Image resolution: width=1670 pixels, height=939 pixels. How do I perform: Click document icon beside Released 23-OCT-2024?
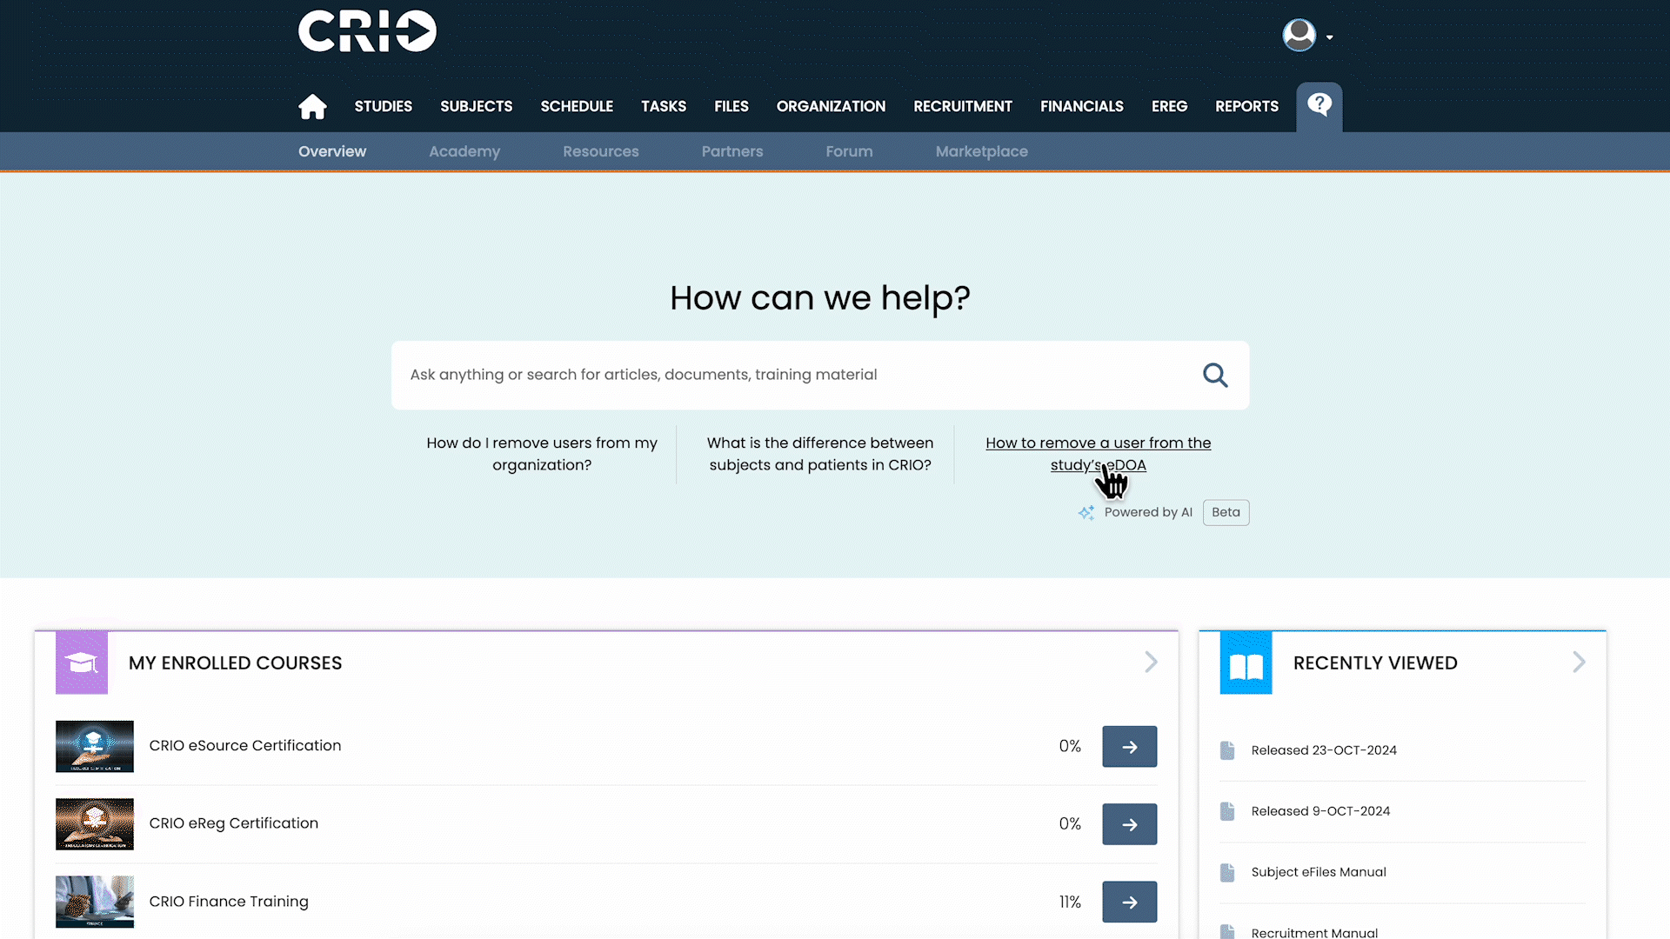tap(1227, 750)
